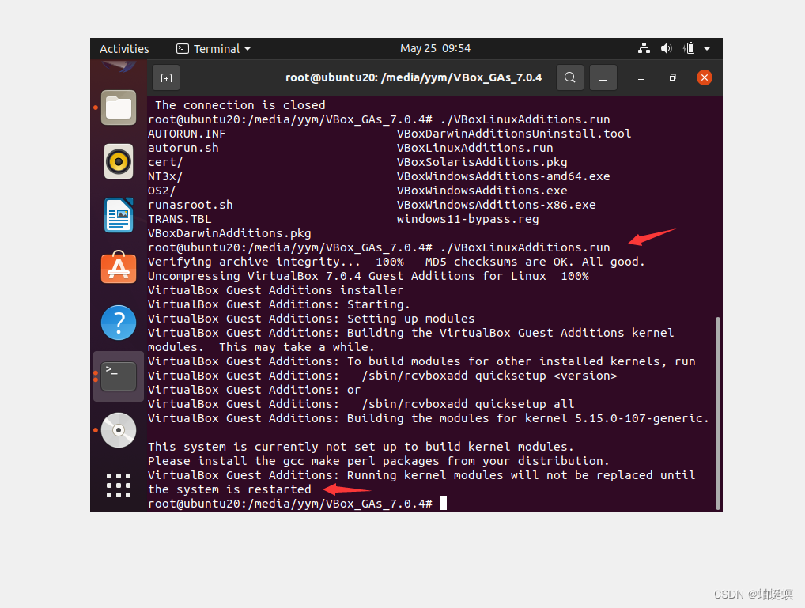
Task: Open the VBox_GAs_7.0.4 disc from the dock
Action: (x=118, y=430)
